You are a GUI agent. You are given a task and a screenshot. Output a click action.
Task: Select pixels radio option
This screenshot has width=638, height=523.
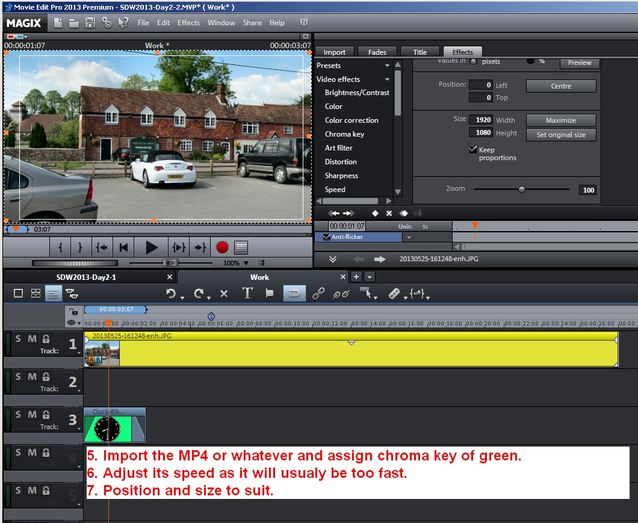[x=473, y=61]
